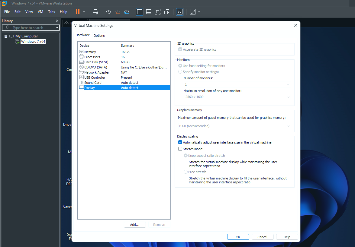Open the power options arrow beside Pause
Image resolution: width=355 pixels, height=247 pixels.
84,12
